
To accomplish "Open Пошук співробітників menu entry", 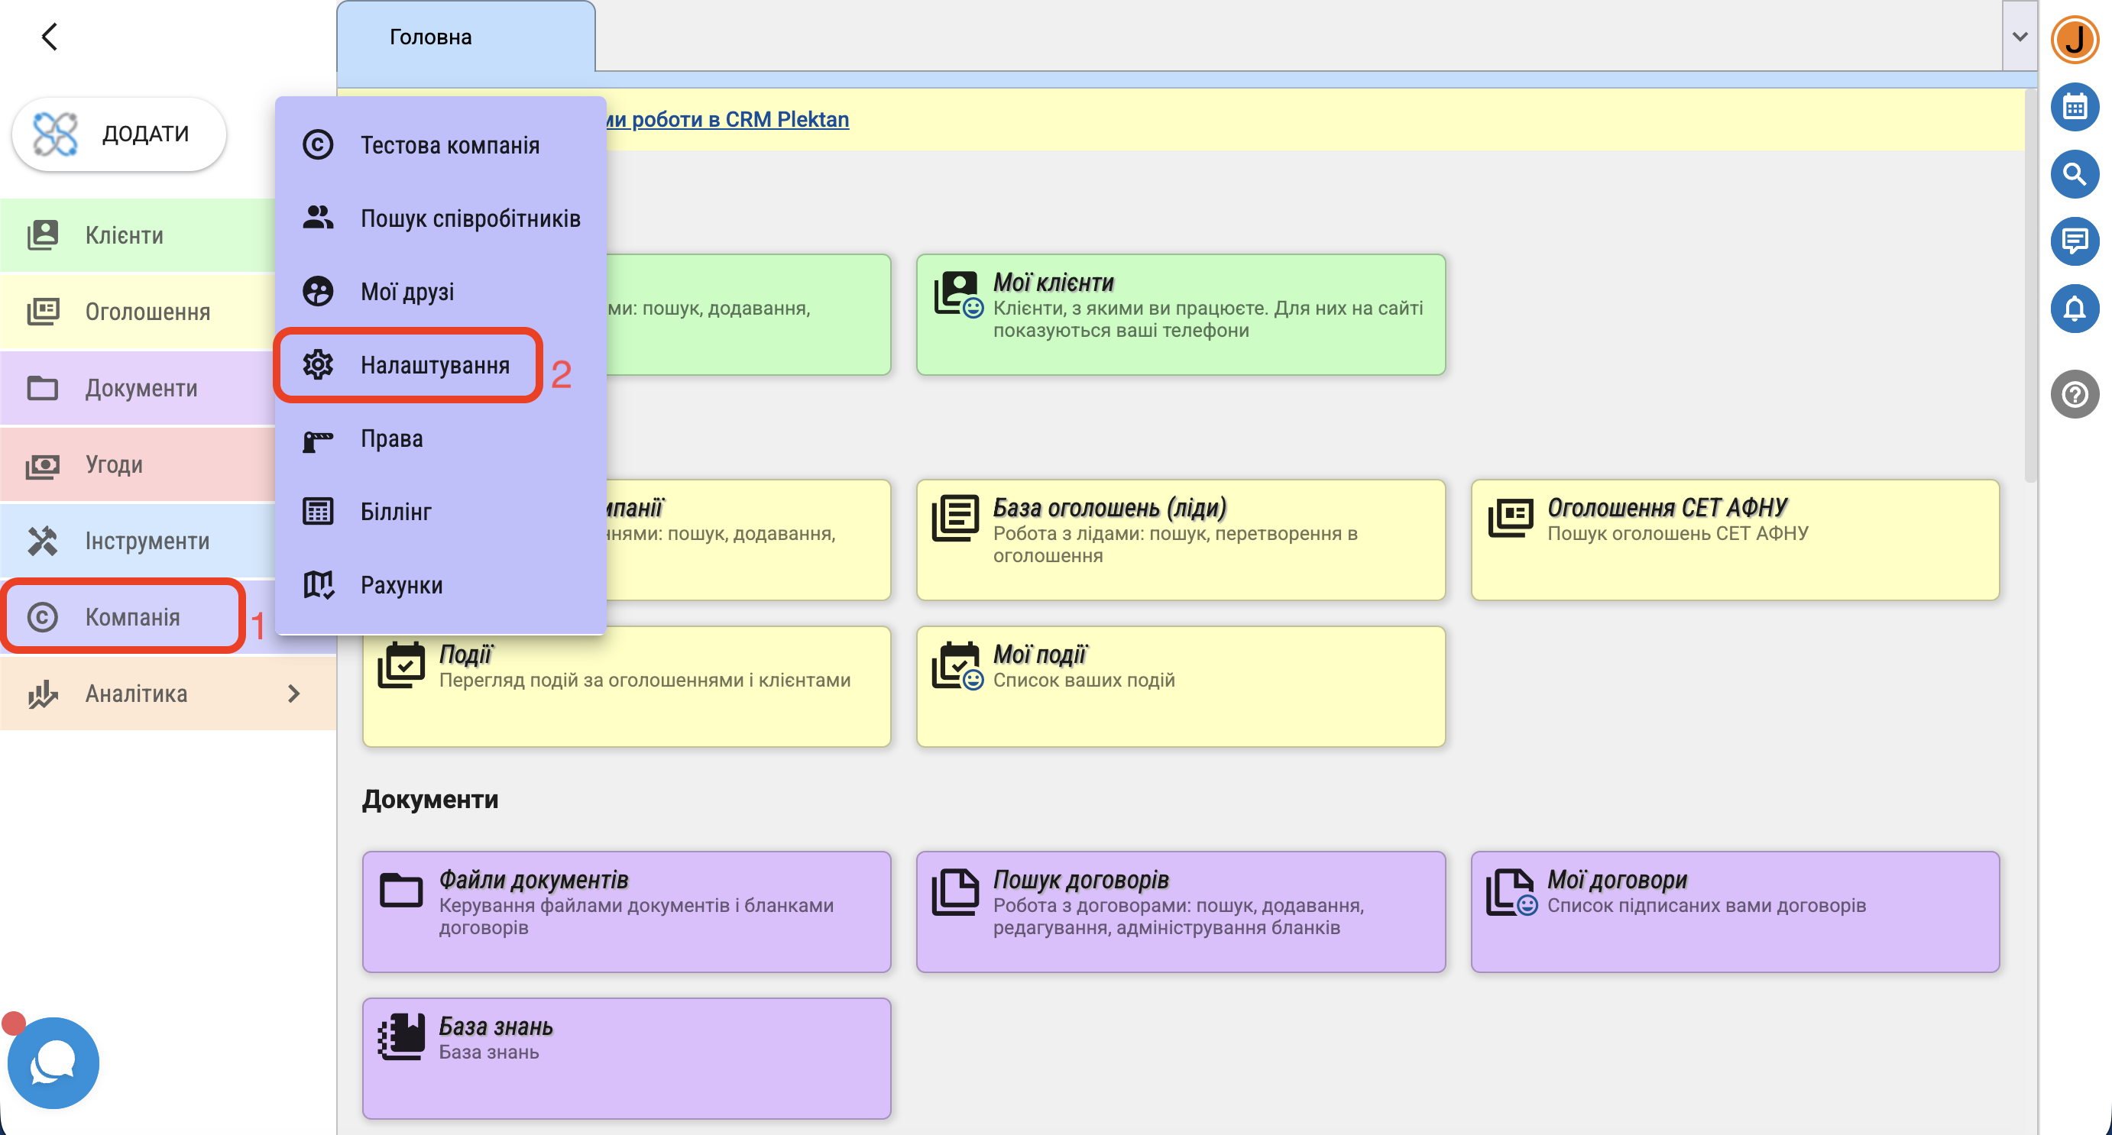I will coord(470,218).
